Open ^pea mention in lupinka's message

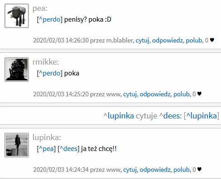tap(46, 149)
